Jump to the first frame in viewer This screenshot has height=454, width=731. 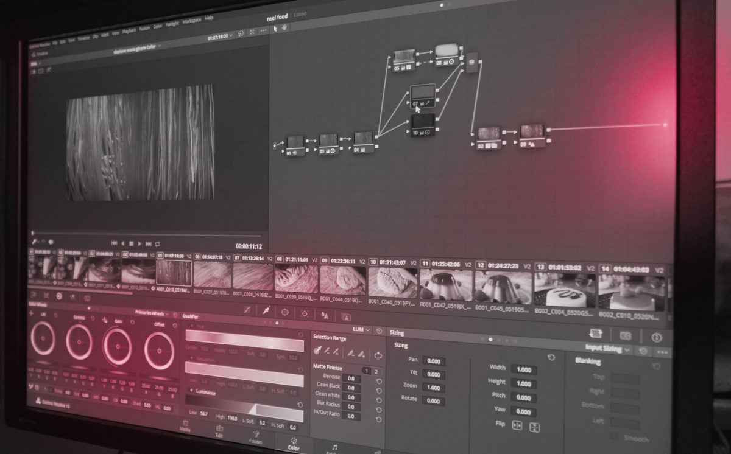tap(114, 243)
